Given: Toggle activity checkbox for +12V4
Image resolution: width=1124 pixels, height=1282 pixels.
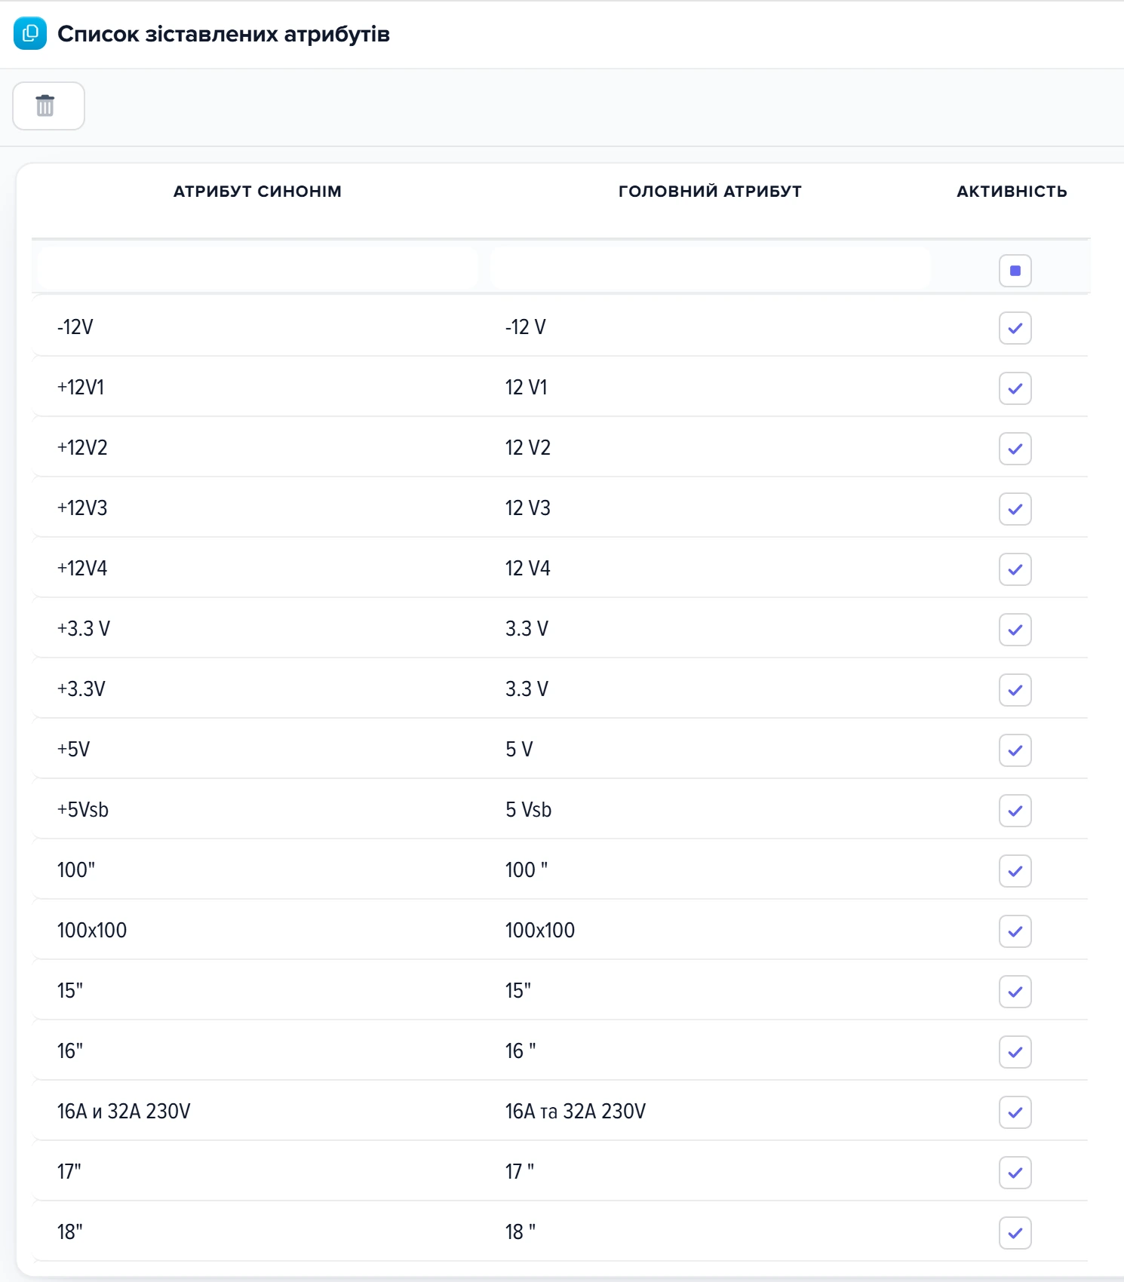Looking at the screenshot, I should [x=1015, y=569].
